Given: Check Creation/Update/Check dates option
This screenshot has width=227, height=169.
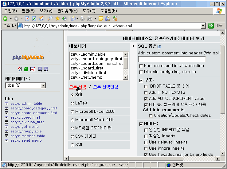Looking at the screenshot, I should (x=151, y=116).
